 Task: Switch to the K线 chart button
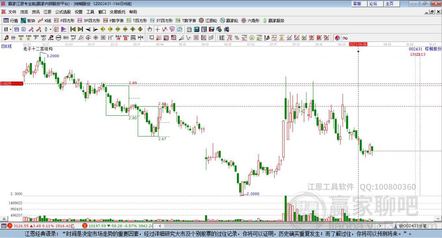coord(44,21)
